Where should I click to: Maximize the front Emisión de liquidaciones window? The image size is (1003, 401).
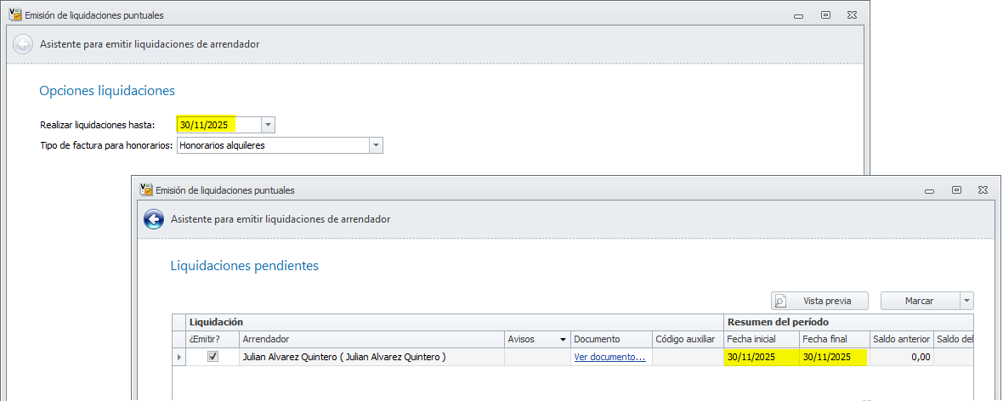956,190
